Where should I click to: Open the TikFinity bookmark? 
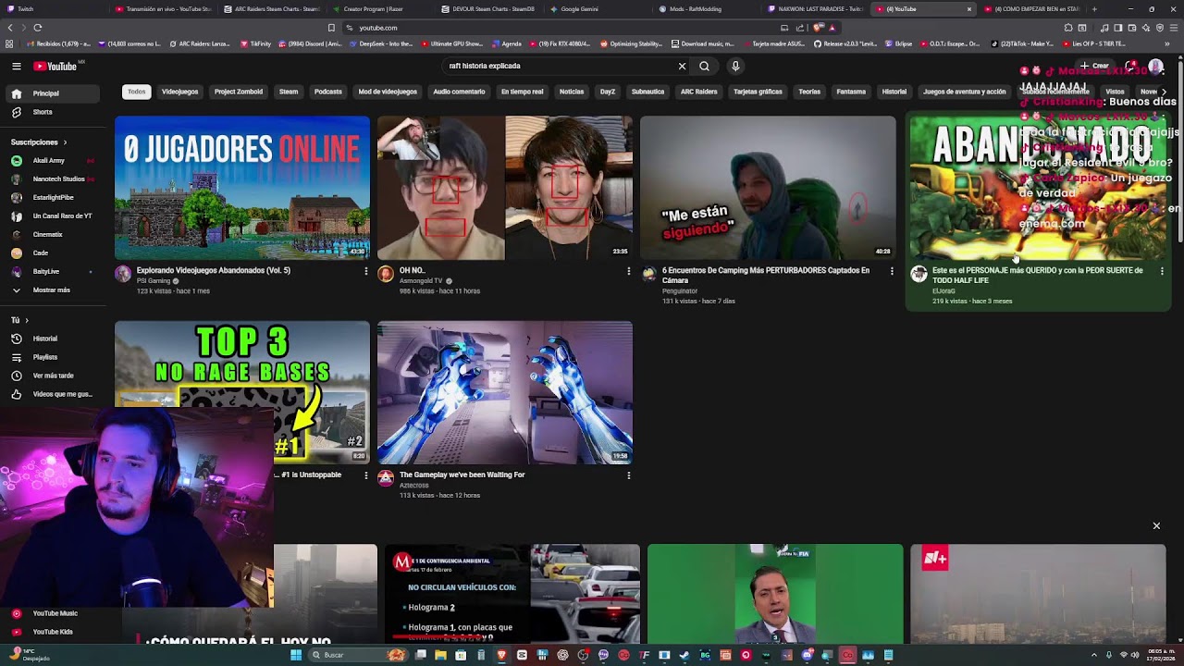tap(255, 43)
